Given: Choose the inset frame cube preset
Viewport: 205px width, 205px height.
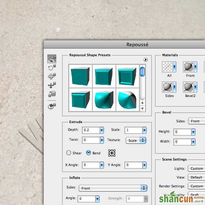Looking at the screenshot, I should [x=127, y=76].
